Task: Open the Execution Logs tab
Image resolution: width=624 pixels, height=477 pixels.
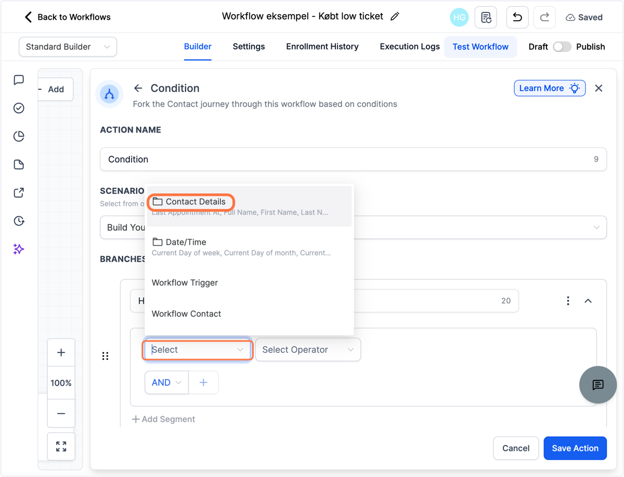Action: [410, 47]
